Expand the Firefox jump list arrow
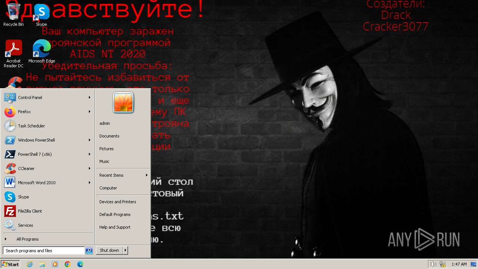The width and height of the screenshot is (478, 269). pos(90,112)
